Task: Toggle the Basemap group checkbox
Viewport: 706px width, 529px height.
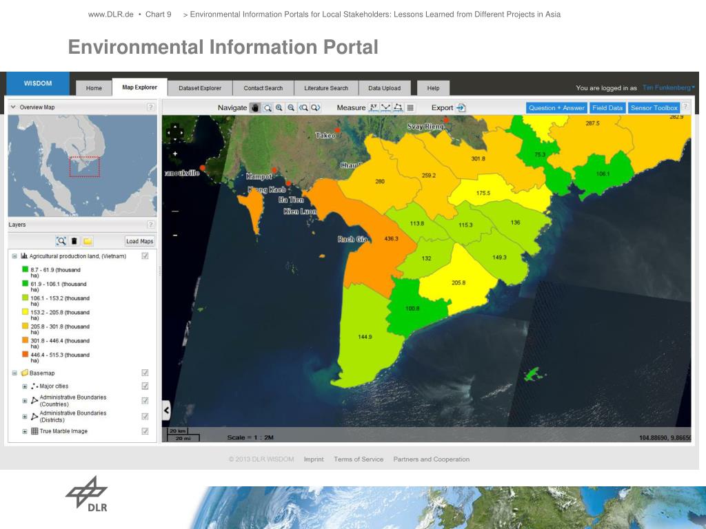Action: pyautogui.click(x=145, y=373)
